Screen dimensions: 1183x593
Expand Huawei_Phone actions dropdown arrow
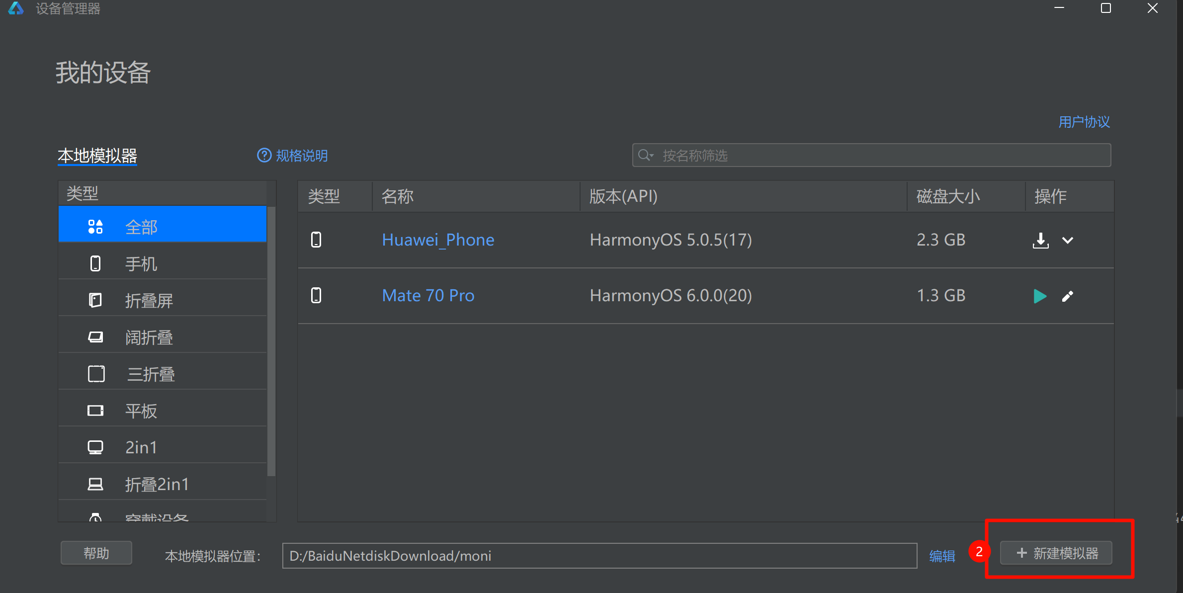tap(1067, 241)
